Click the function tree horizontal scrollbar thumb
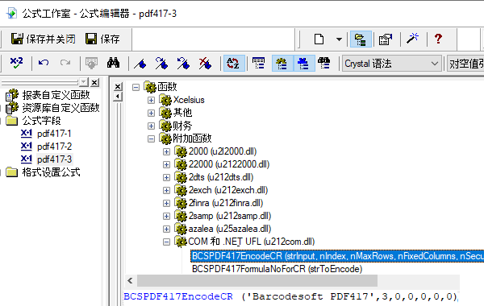The height and width of the screenshot is (306, 484). point(257,281)
